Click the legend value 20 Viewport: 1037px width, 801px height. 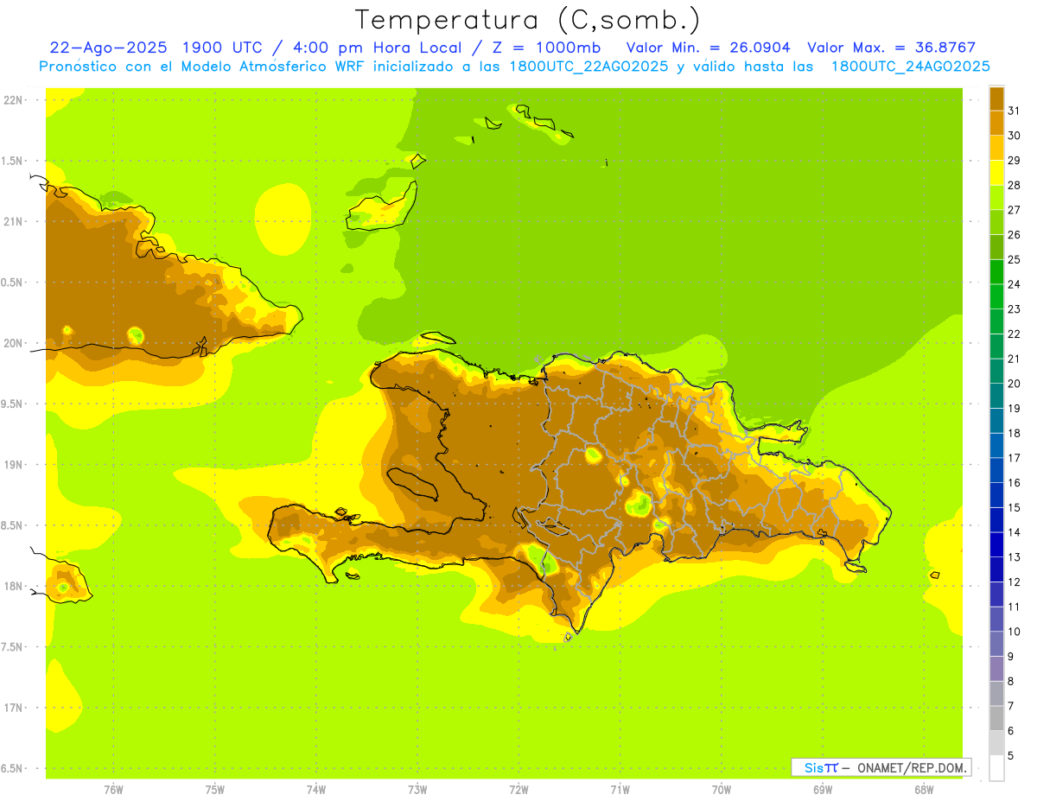click(1014, 384)
